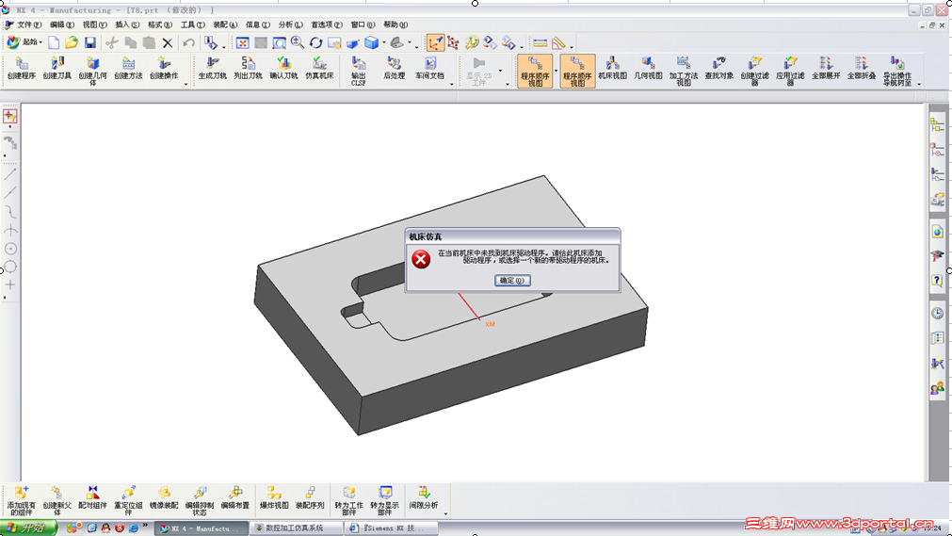Click the 查找对象 icon
The width and height of the screenshot is (952, 536).
(718, 68)
